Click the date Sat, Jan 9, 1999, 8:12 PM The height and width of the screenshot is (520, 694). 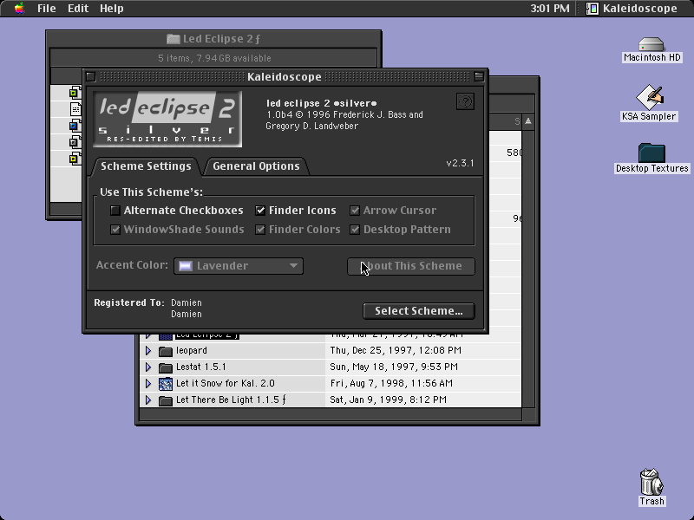[x=388, y=400]
